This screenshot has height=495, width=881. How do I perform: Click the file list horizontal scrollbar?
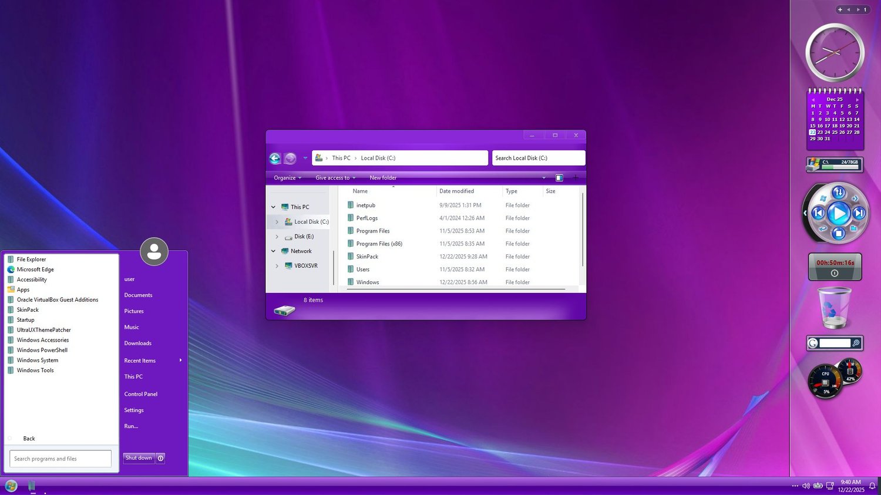click(456, 289)
